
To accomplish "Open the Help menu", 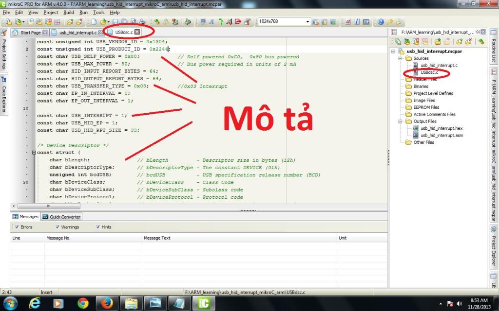I will pos(115,12).
